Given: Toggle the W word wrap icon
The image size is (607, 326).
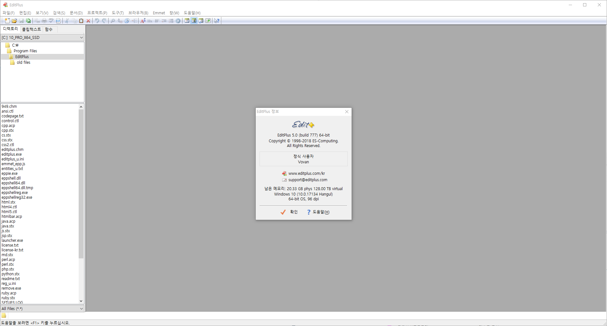Looking at the screenshot, I should pyautogui.click(x=157, y=21).
